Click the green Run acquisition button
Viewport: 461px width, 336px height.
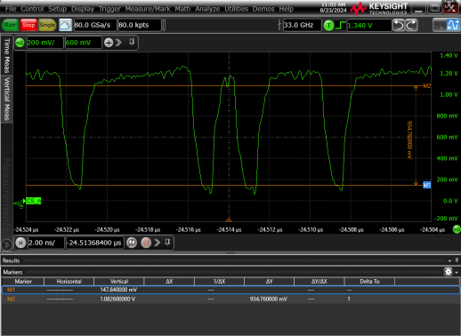tap(10, 25)
